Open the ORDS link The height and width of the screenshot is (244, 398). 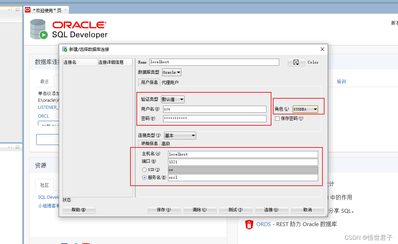click(263, 224)
